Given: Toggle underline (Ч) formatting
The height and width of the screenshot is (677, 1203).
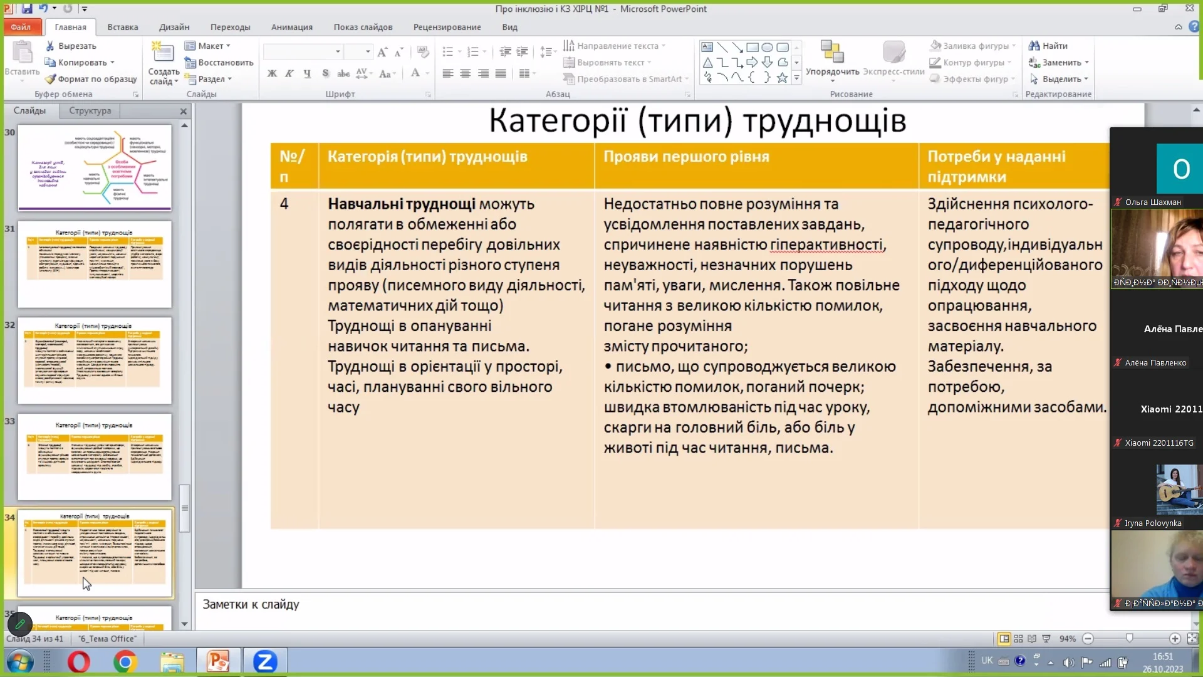Looking at the screenshot, I should click(x=307, y=73).
